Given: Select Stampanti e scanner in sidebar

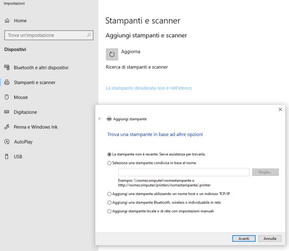Looking at the screenshot, I should (35, 83).
